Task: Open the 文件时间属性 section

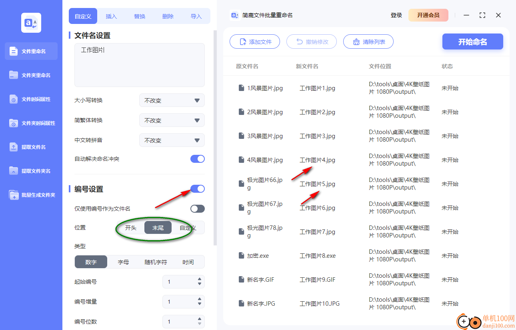Action: [31, 99]
